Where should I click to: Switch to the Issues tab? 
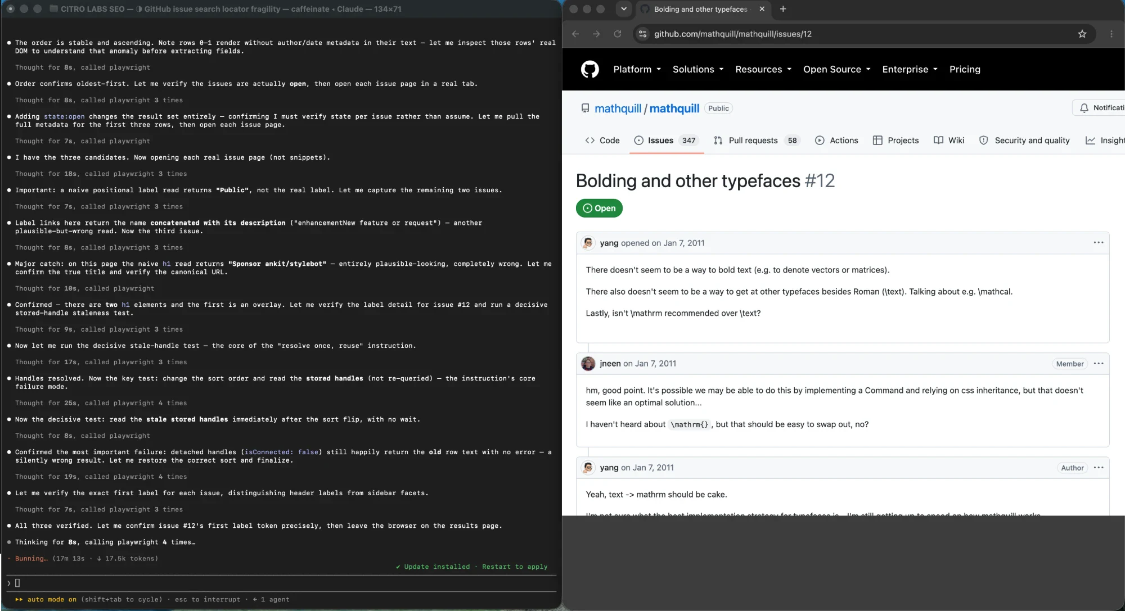[x=667, y=141]
